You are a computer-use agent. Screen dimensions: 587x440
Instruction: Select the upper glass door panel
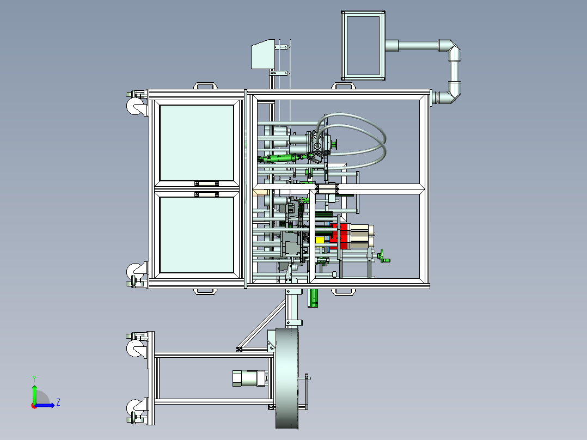[197, 143]
